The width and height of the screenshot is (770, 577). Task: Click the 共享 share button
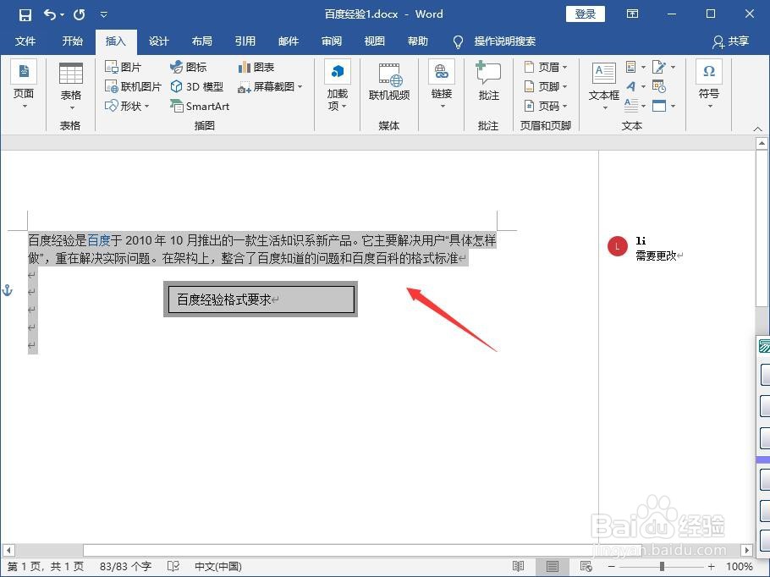731,41
